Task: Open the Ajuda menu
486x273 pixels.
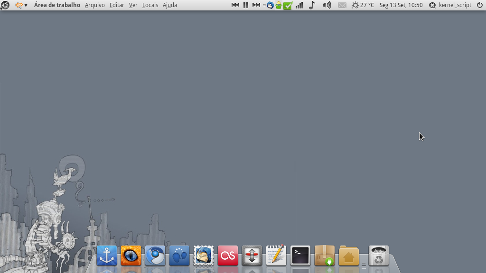Action: (x=170, y=5)
